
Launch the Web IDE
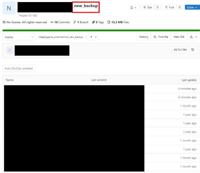click(x=179, y=37)
